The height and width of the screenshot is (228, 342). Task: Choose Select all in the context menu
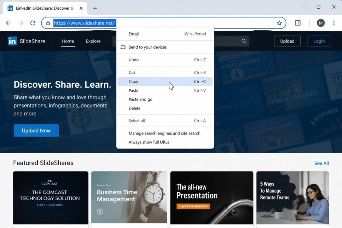tap(165, 121)
